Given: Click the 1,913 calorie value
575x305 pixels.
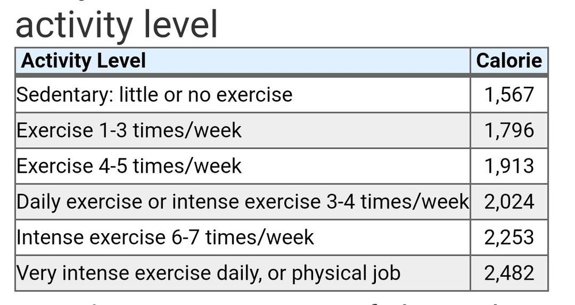Looking at the screenshot, I should (x=509, y=166).
